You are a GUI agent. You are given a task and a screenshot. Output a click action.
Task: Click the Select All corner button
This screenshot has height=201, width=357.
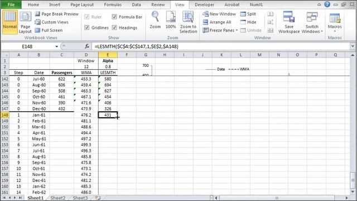(x=5, y=55)
